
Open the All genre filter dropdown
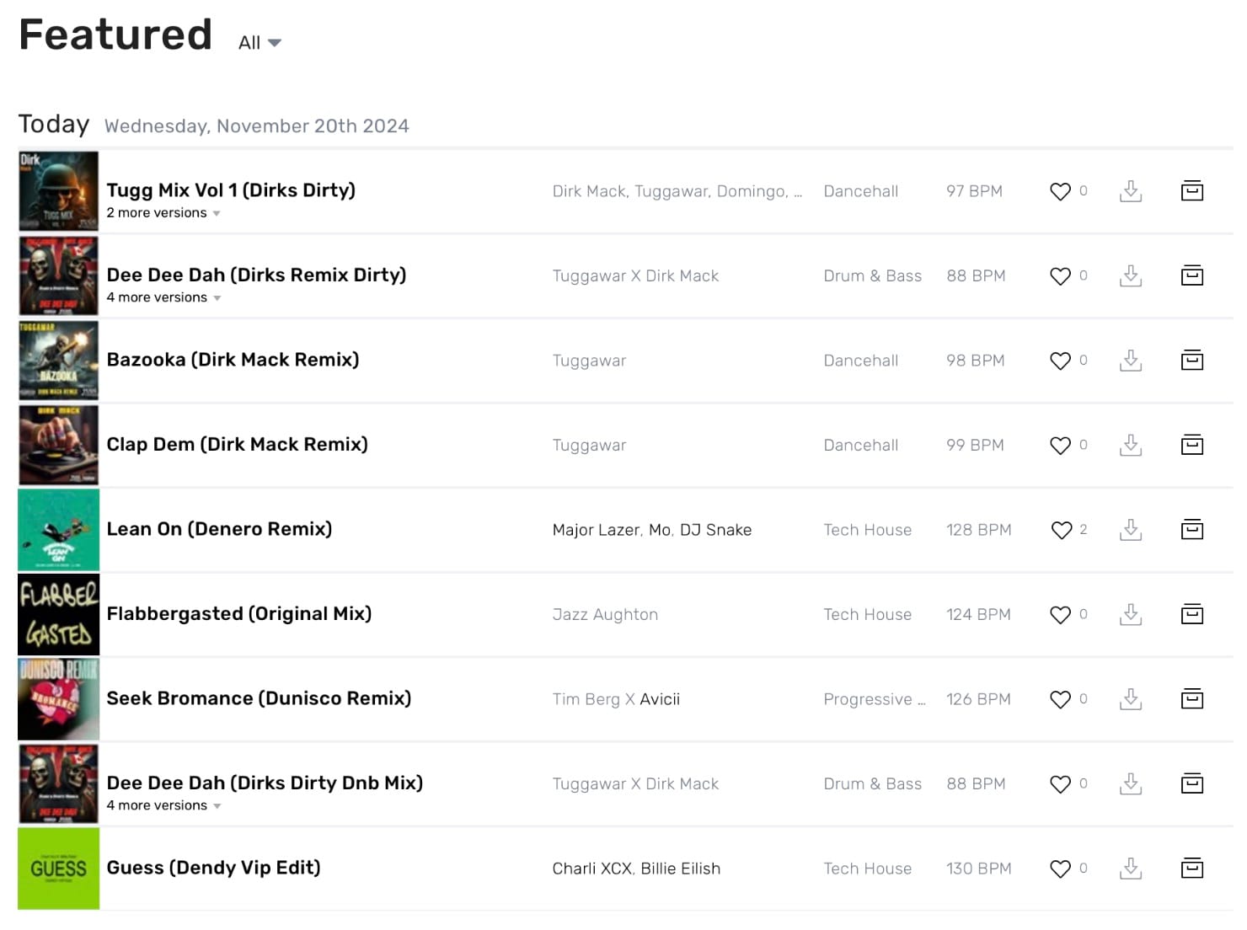257,42
